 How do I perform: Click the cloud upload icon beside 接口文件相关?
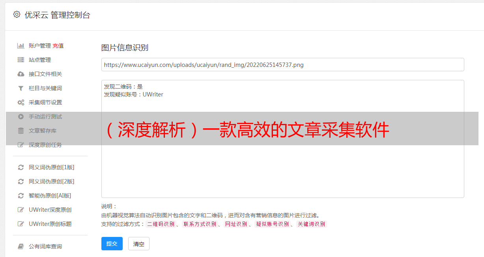click(x=21, y=74)
